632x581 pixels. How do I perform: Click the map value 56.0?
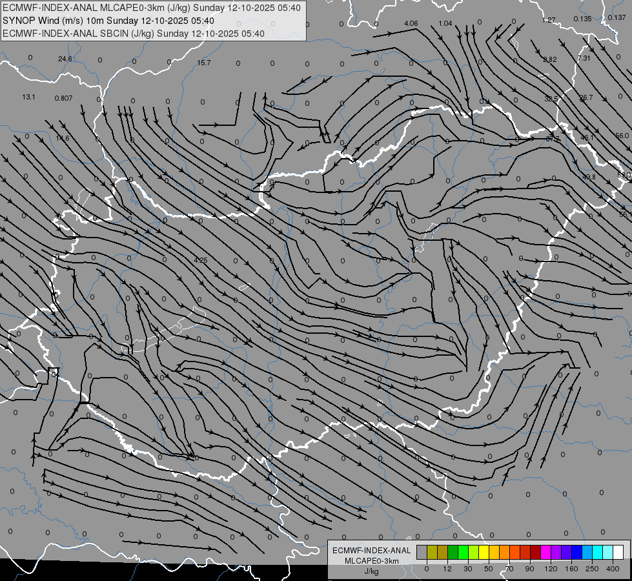622,136
